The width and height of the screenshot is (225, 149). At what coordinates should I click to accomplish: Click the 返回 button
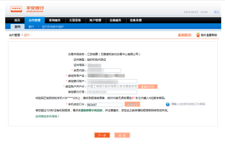click(122, 135)
